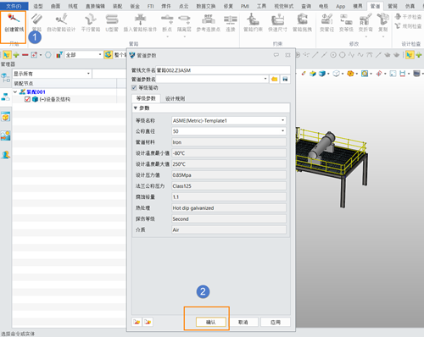
Task: Click the 装配节点 column header
Action: [x=64, y=83]
